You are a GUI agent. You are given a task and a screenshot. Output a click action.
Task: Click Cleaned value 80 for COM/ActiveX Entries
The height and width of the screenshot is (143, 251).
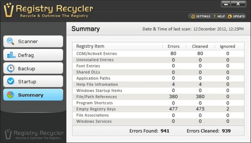(x=200, y=53)
